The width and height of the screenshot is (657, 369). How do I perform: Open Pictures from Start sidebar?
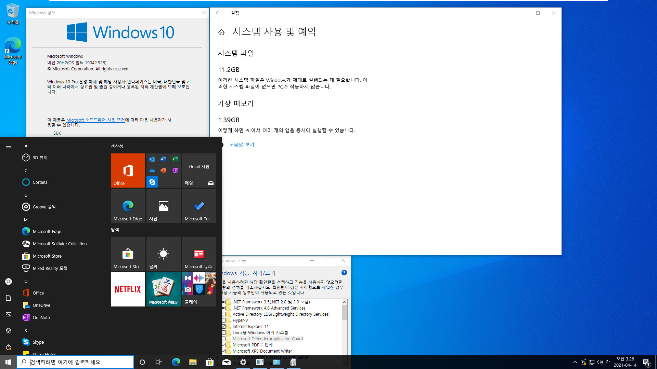(x=9, y=314)
